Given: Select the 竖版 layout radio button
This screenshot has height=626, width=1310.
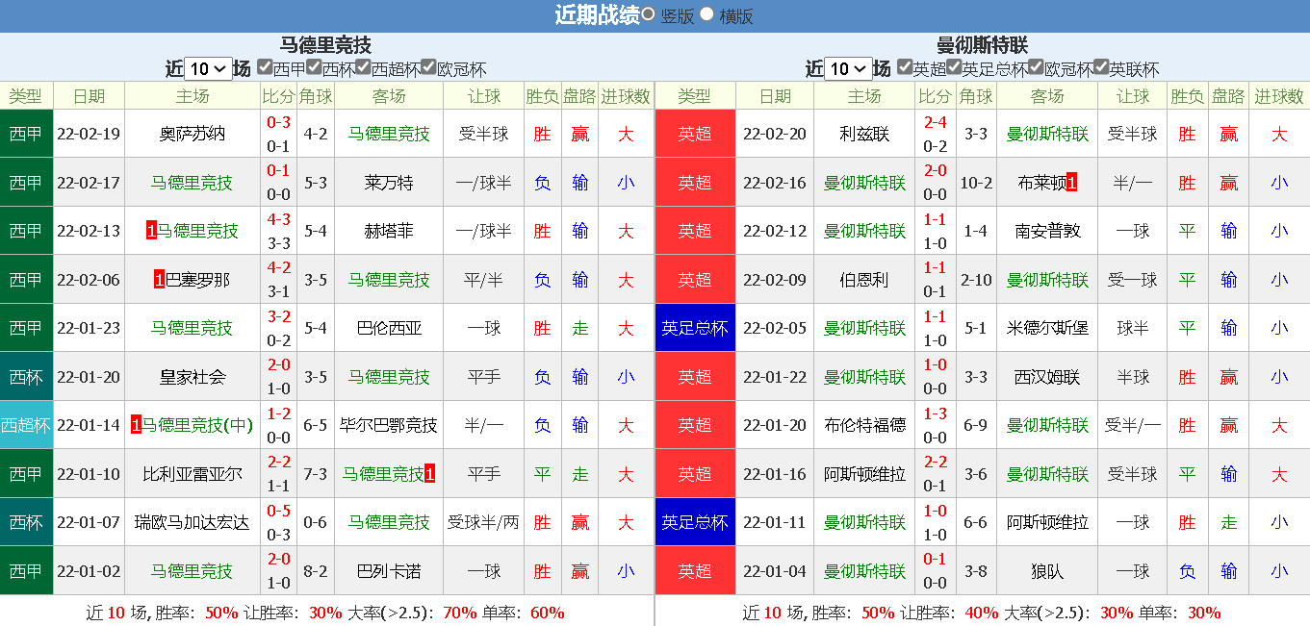Looking at the screenshot, I should coord(649,14).
